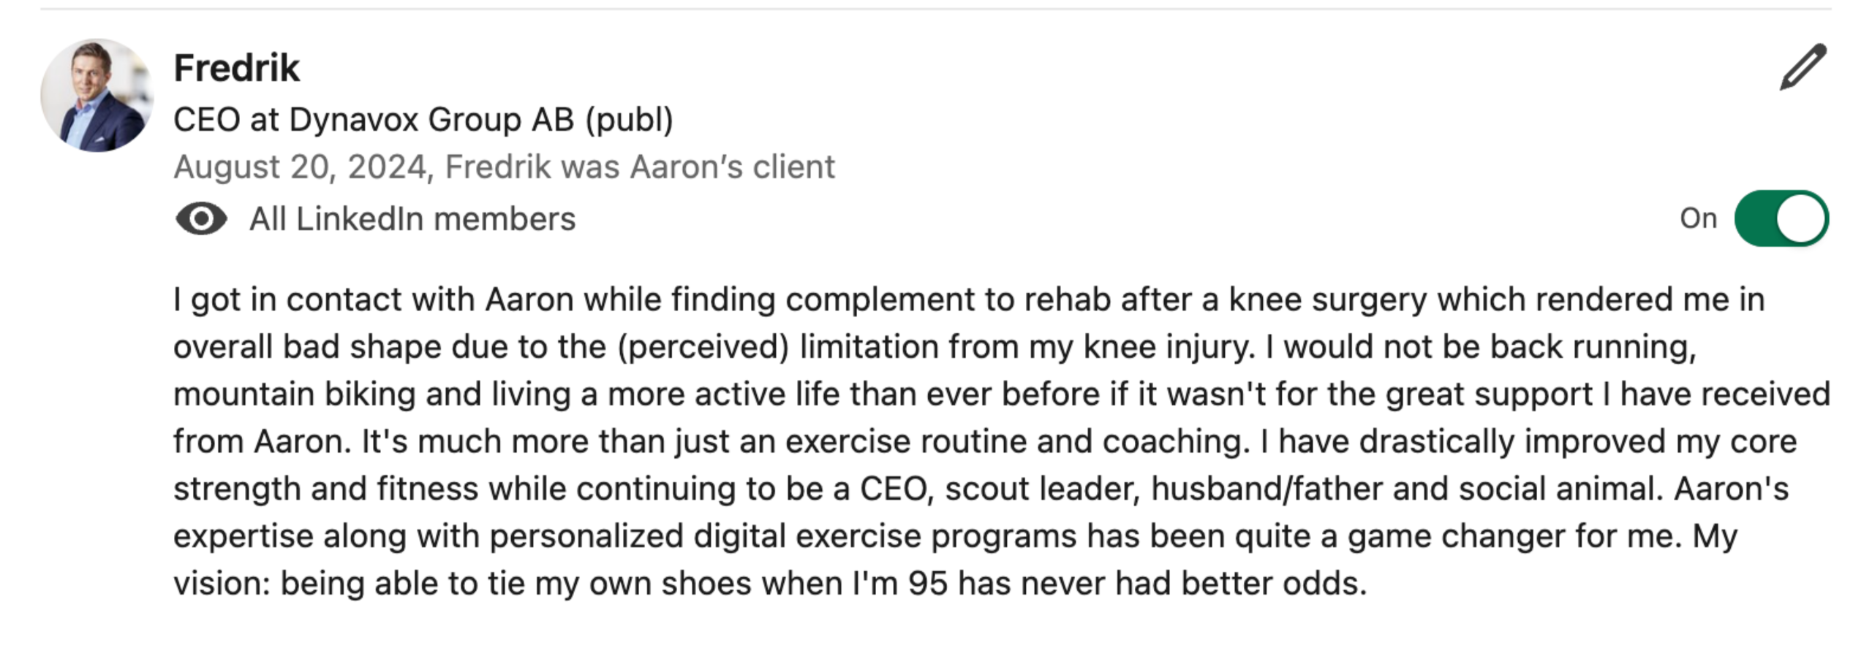Open the profile via the name Fredrik
This screenshot has width=1872, height=656.
click(236, 68)
